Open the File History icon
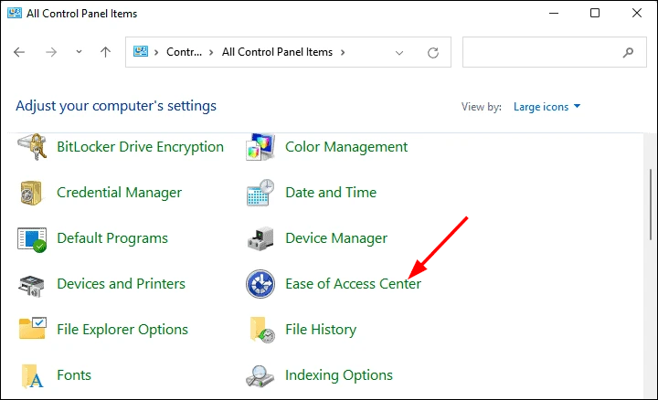Viewport: 658px width, 400px height. point(260,330)
